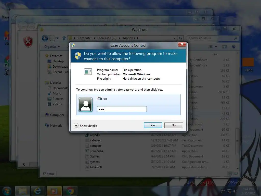Click the Search Windows field
The width and height of the screenshot is (261, 196).
pyautogui.click(x=213, y=38)
